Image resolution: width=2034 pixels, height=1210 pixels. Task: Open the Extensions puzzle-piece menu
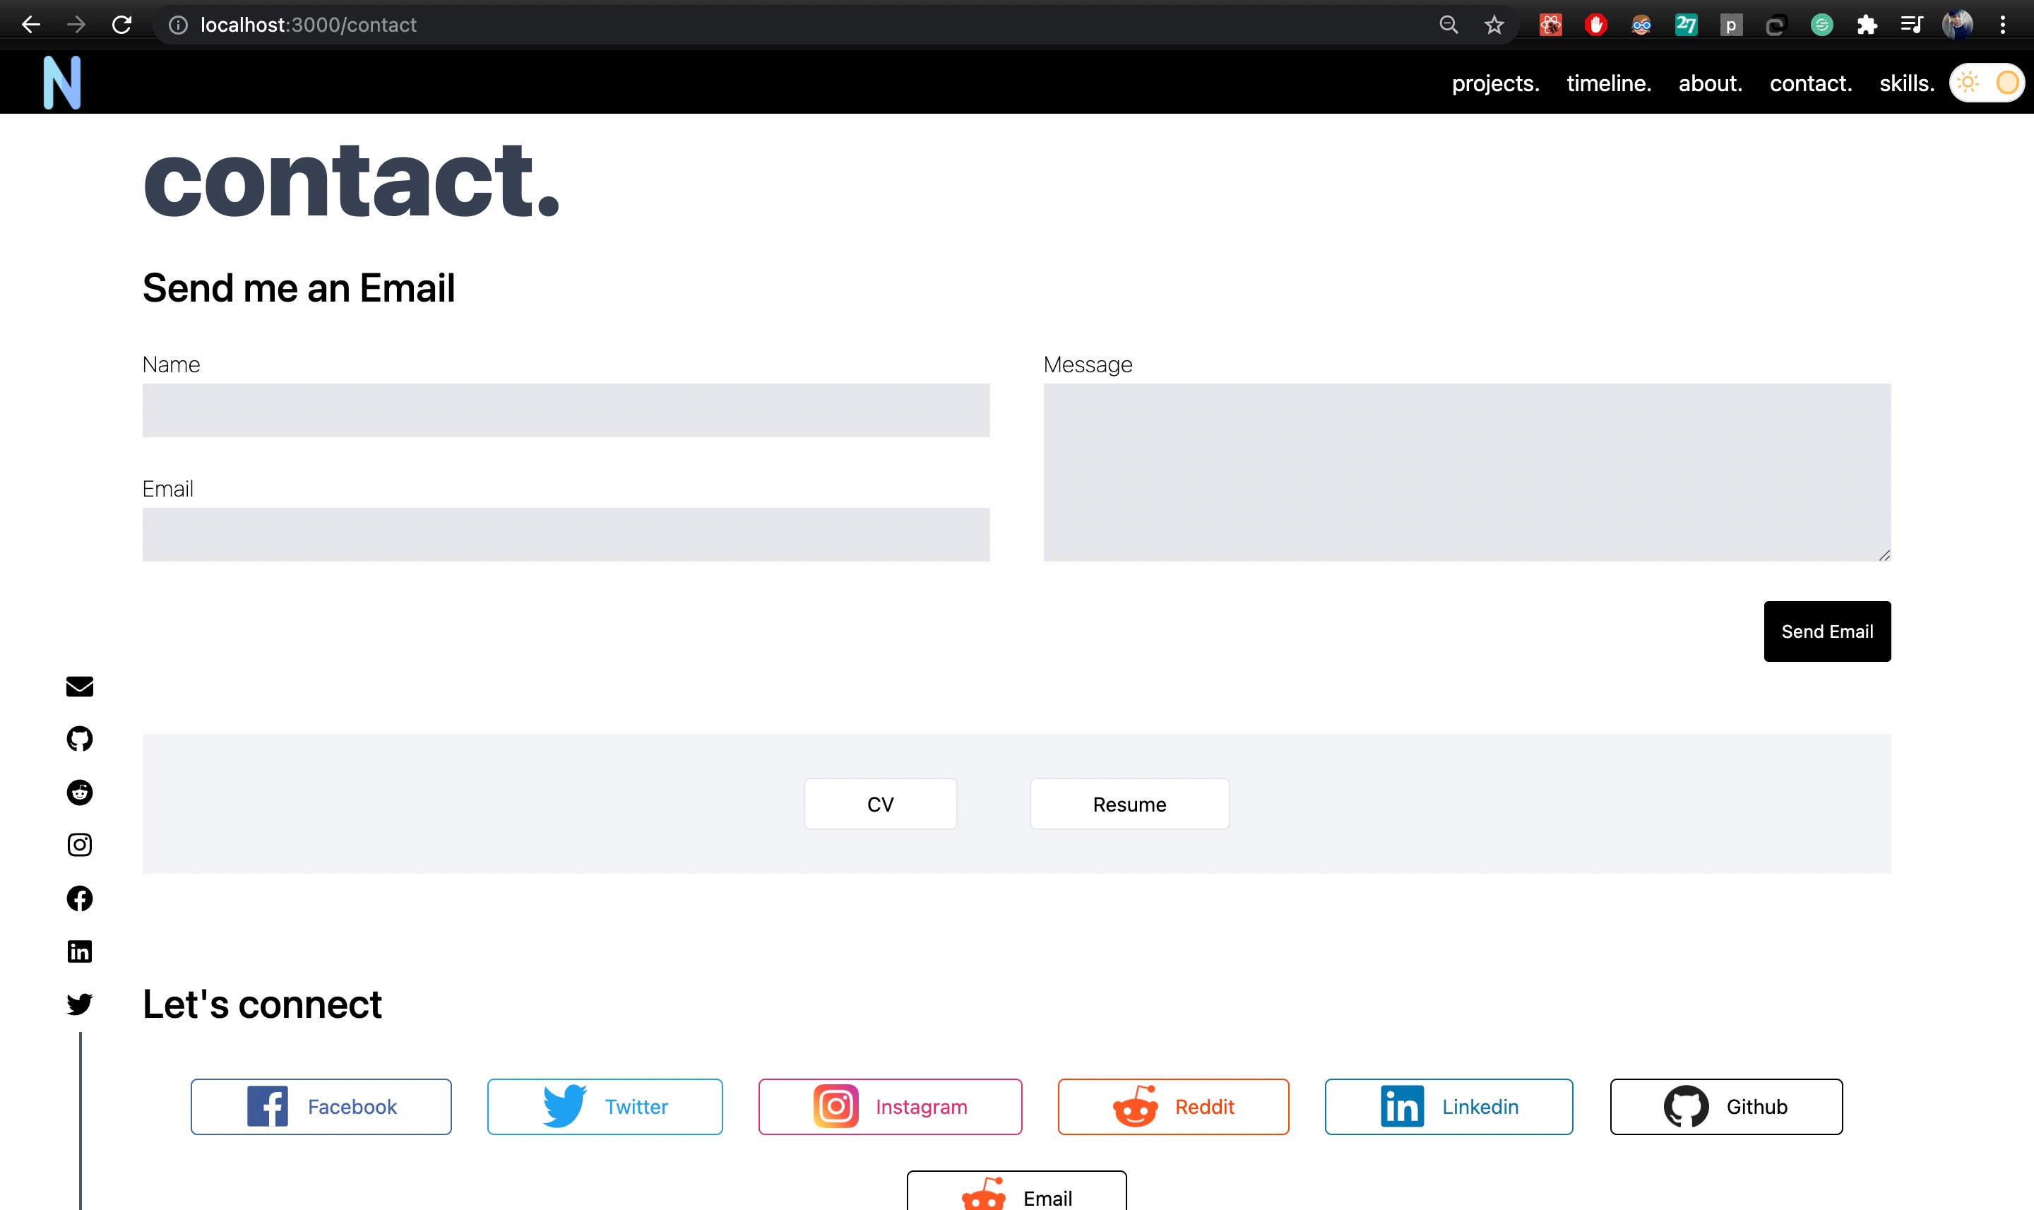[1867, 25]
